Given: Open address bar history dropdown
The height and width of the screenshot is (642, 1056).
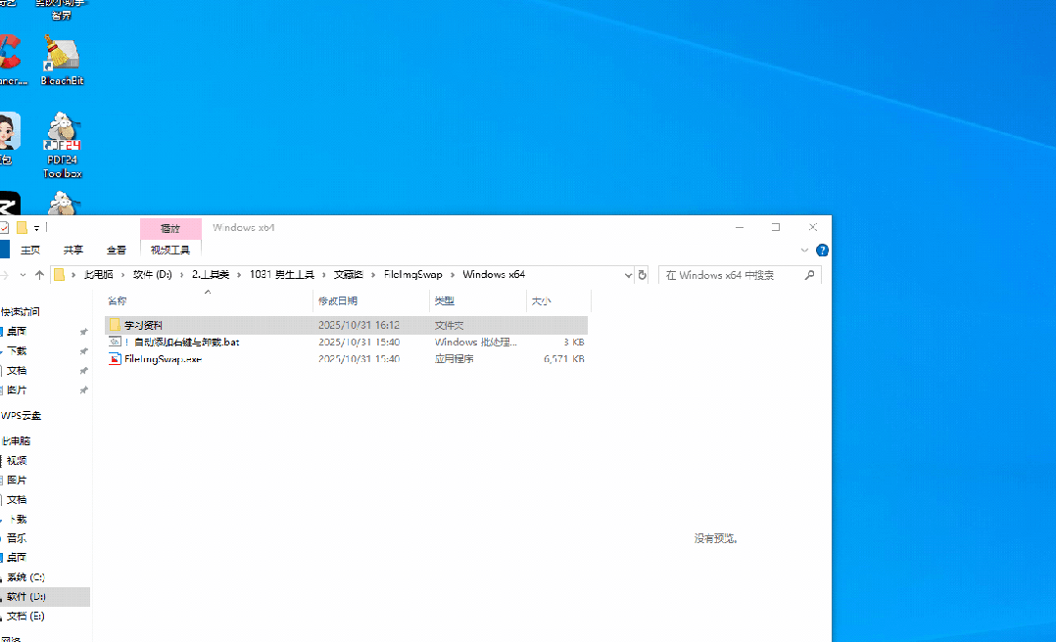Looking at the screenshot, I should pos(627,275).
